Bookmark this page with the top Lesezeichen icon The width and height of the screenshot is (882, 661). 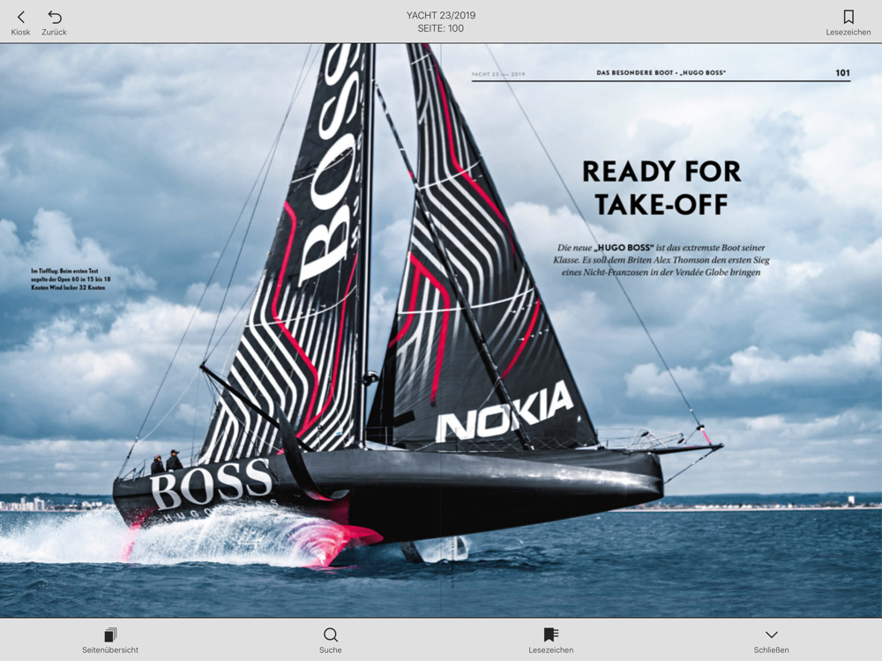848,23
